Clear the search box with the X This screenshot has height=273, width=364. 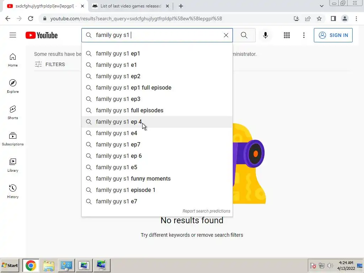226,35
